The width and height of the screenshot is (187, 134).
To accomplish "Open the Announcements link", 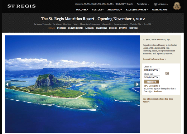I will (121, 24).
